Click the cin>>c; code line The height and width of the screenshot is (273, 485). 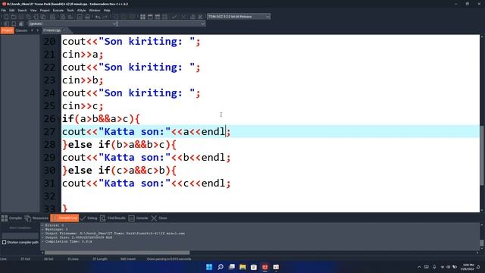tap(83, 106)
